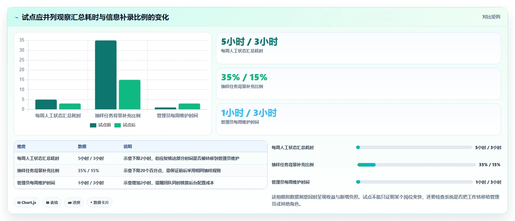Click the x-axis label 管理员每周维护时间
The height and width of the screenshot is (221, 515).
pos(177,116)
